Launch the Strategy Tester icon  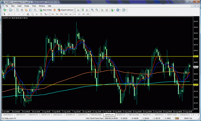tap(35, 10)
